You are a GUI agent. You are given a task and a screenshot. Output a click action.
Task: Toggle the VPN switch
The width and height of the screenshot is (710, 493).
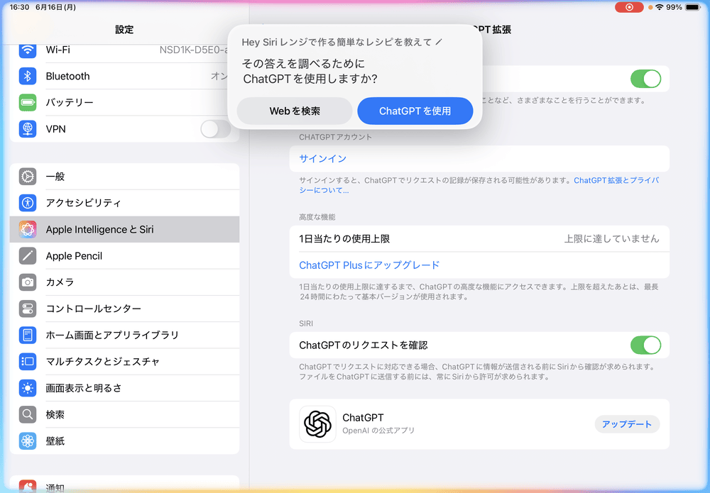point(216,129)
